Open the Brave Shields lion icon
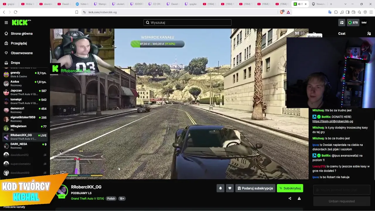 click(282, 12)
